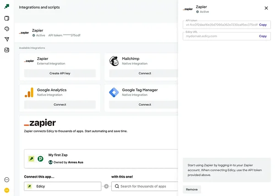This screenshot has width=275, height=196.
Task: Close the Zapier side panel
Action: pos(266,8)
